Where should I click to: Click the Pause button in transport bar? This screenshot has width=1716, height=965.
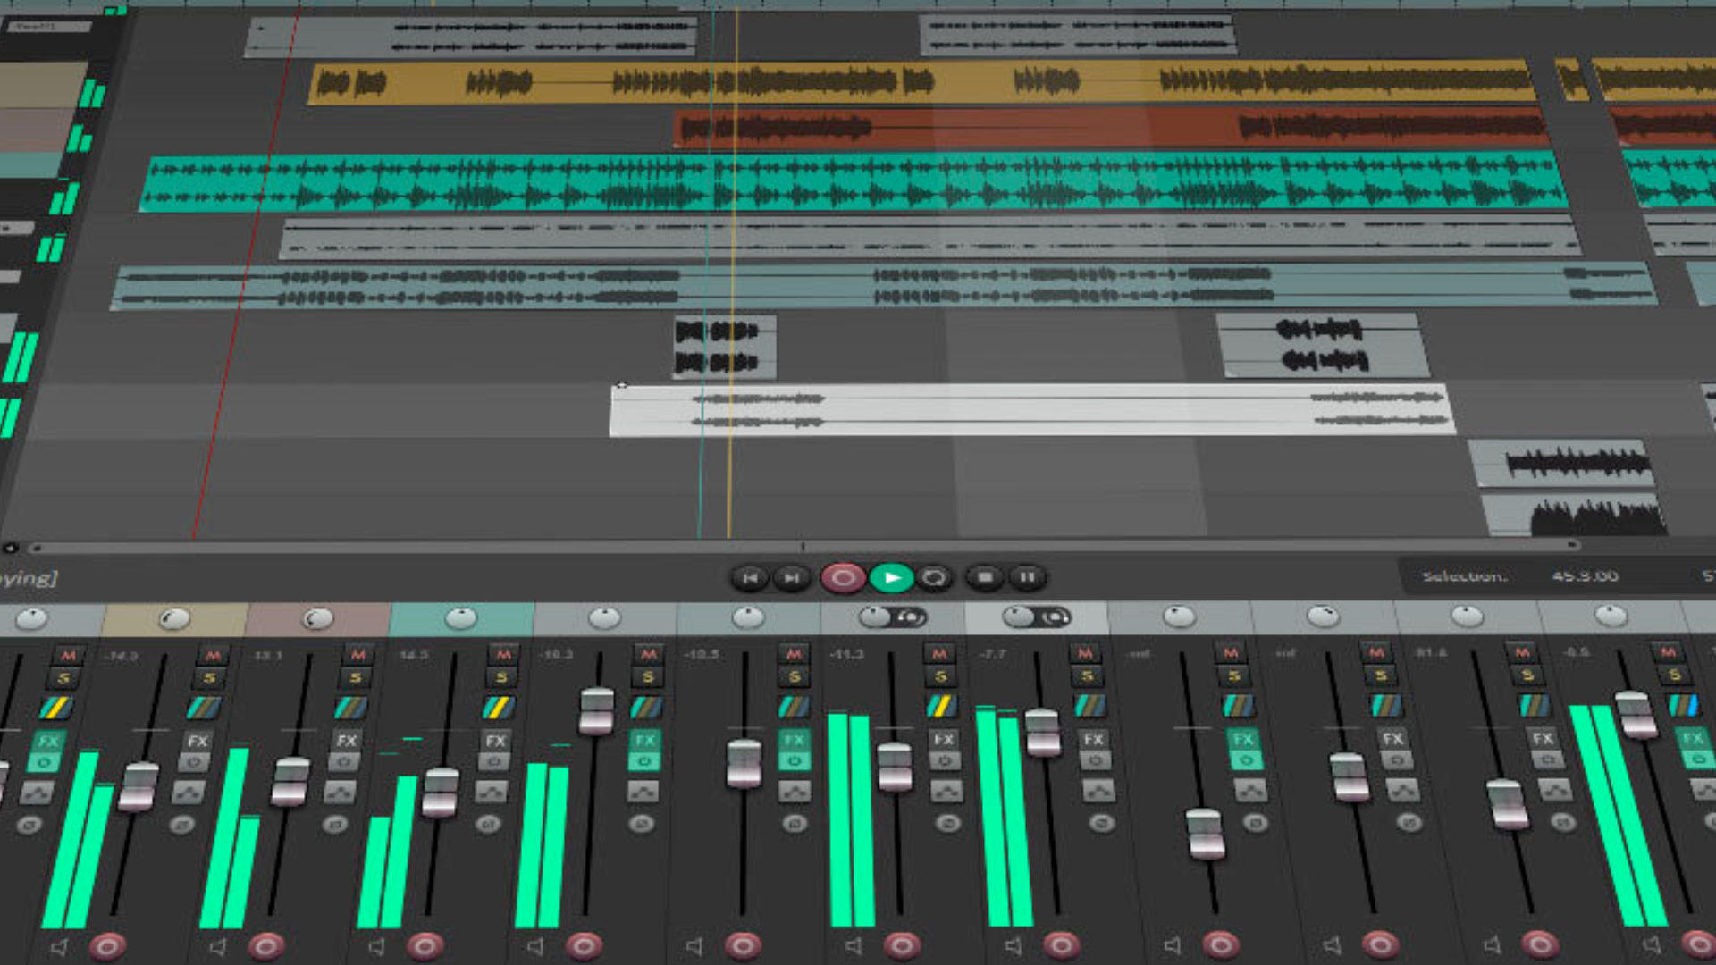pyautogui.click(x=1028, y=578)
